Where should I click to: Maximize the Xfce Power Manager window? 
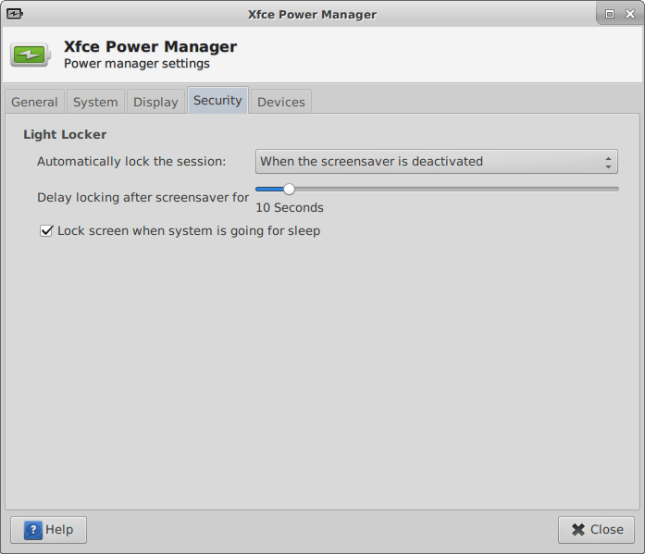click(610, 14)
